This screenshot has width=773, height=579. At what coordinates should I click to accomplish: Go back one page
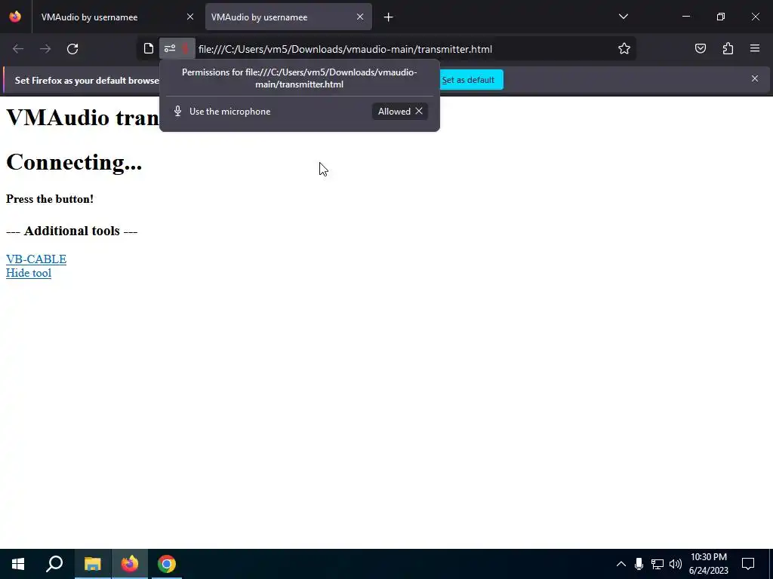click(x=18, y=49)
